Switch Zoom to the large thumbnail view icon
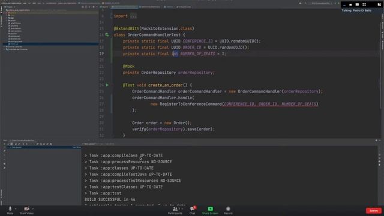The height and width of the screenshot is (216, 384). (x=358, y=5)
